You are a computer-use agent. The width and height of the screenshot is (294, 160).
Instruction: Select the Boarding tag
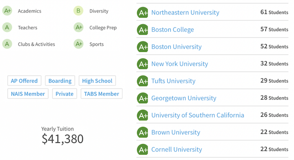60,81
